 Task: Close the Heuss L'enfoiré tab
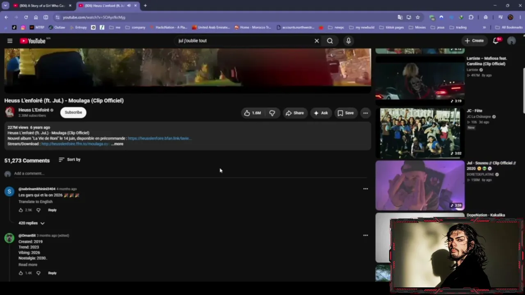click(135, 6)
